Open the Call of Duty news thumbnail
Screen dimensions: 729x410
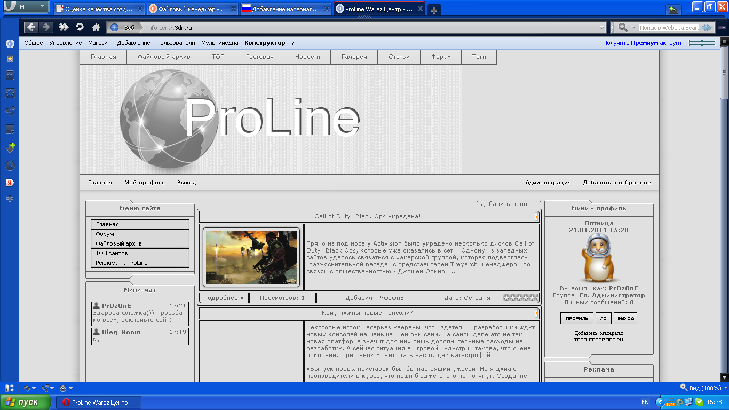251,257
